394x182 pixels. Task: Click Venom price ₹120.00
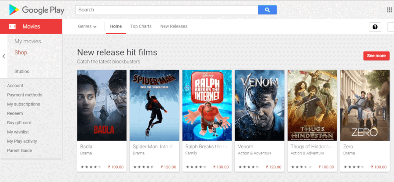[x=274, y=167]
